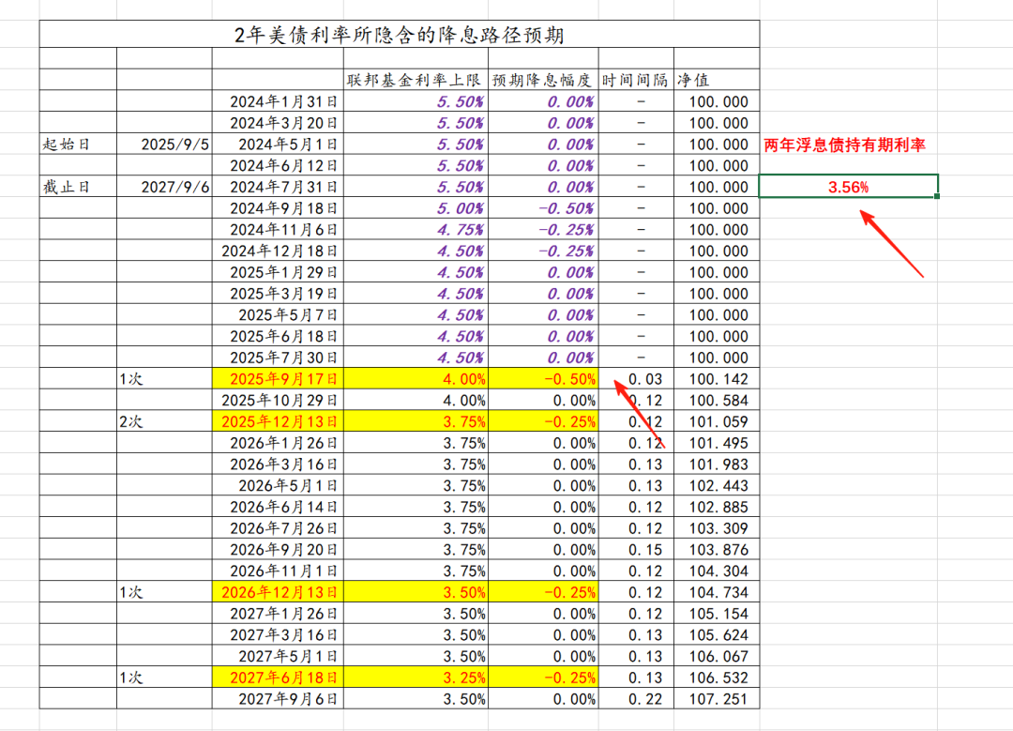Click the 2次 label cell

point(164,421)
